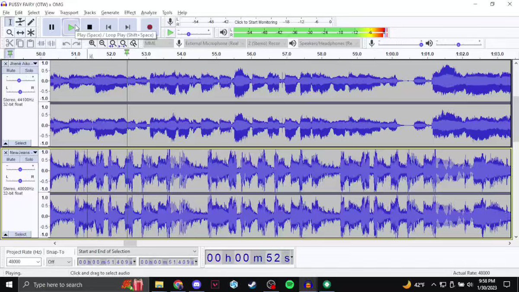
Task: Solo the NewJeans track
Action: [x=29, y=160]
